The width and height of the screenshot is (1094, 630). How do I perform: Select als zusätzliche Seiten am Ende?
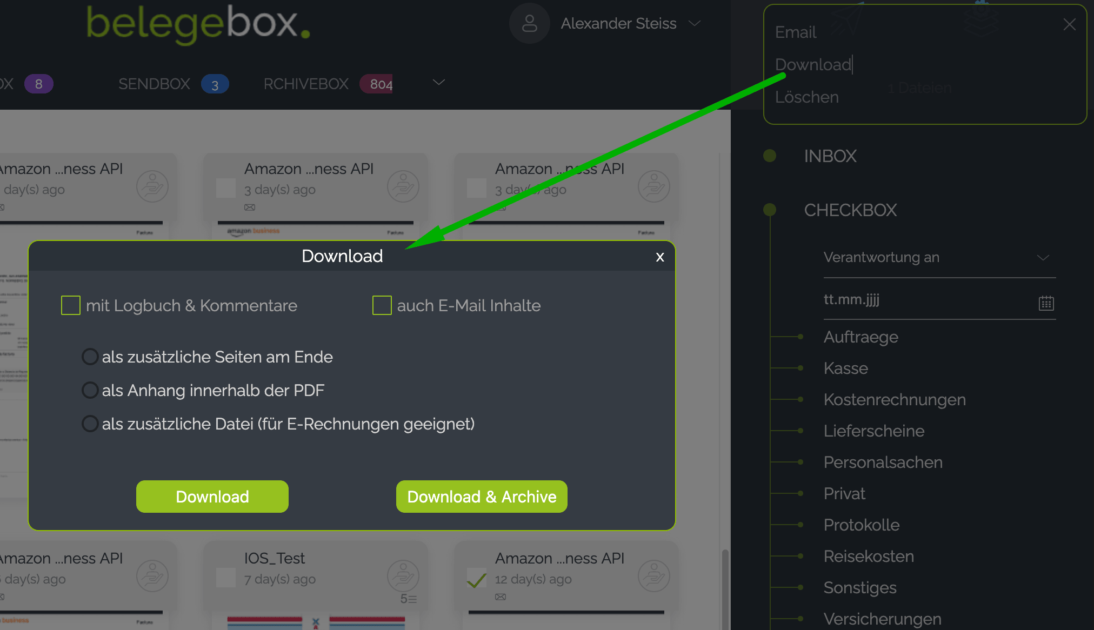pyautogui.click(x=90, y=357)
